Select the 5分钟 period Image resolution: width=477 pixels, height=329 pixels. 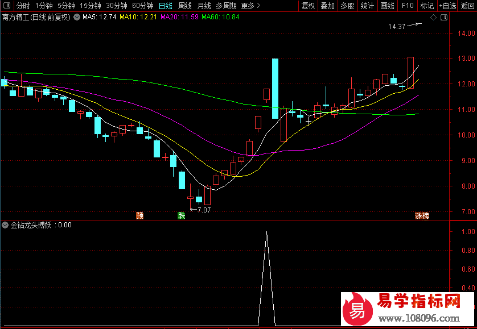tap(66, 6)
